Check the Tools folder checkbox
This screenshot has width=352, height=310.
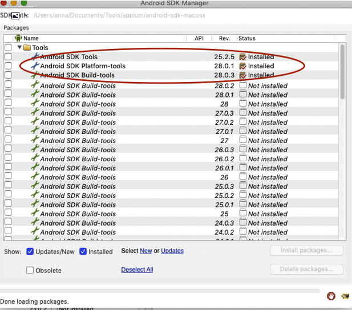[x=8, y=47]
